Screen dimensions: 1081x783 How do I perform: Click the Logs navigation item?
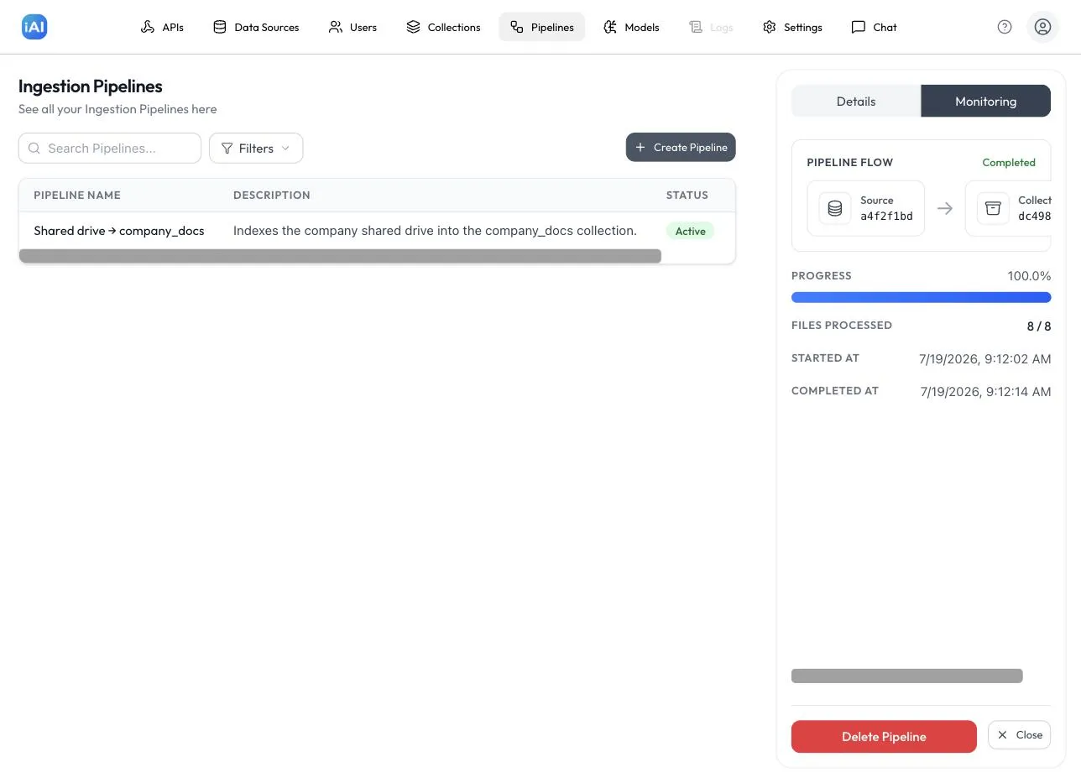pyautogui.click(x=711, y=27)
